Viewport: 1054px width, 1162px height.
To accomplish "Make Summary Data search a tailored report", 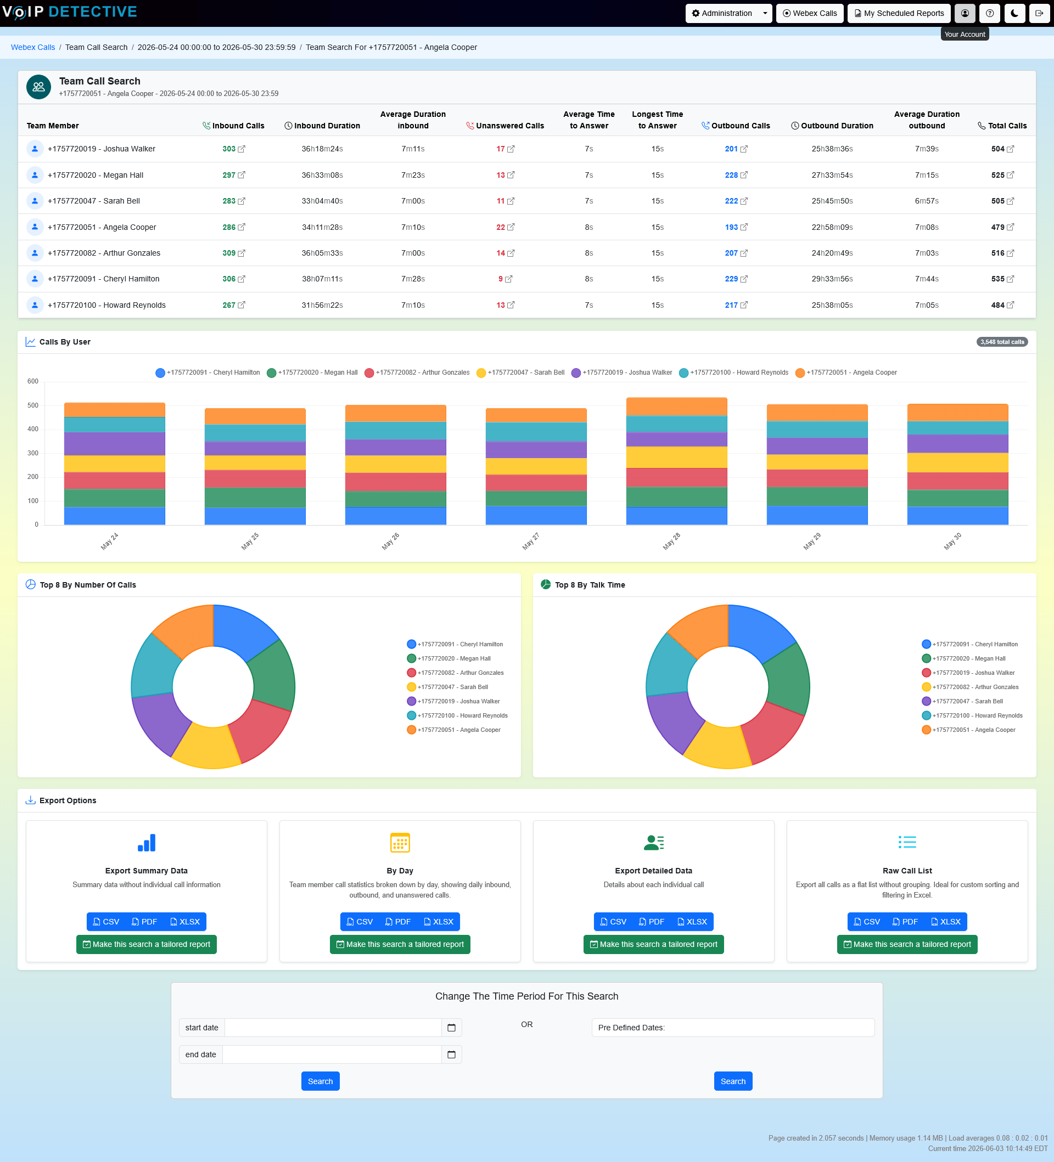I will (x=147, y=944).
